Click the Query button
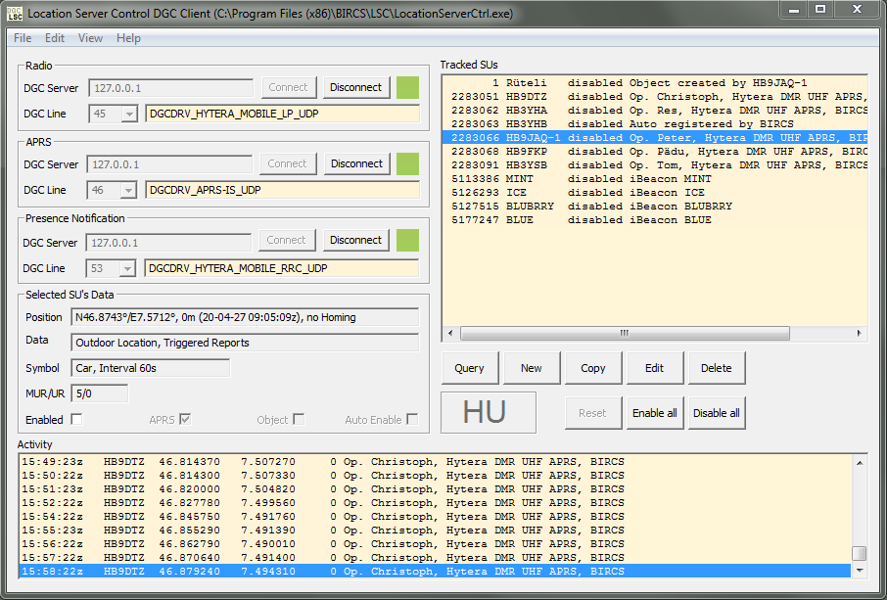The width and height of the screenshot is (887, 600). (x=469, y=368)
